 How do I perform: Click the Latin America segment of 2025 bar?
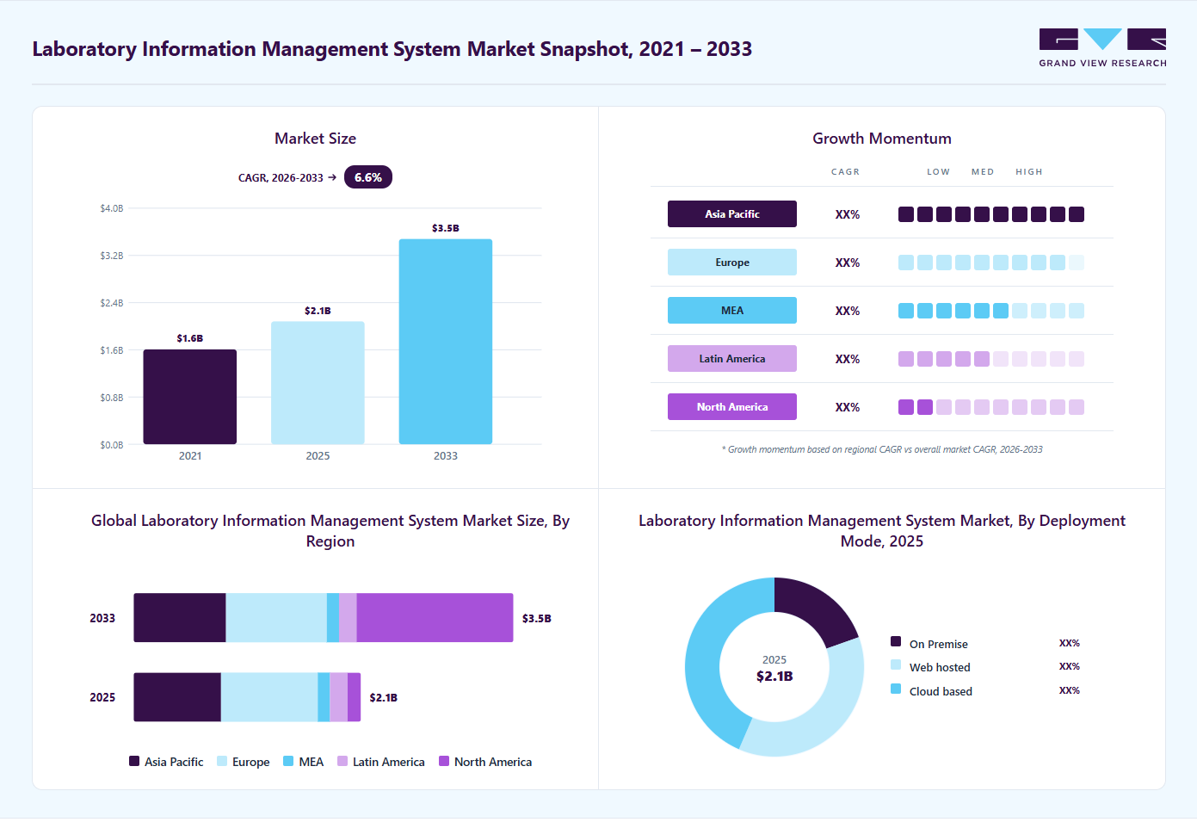coord(339,697)
